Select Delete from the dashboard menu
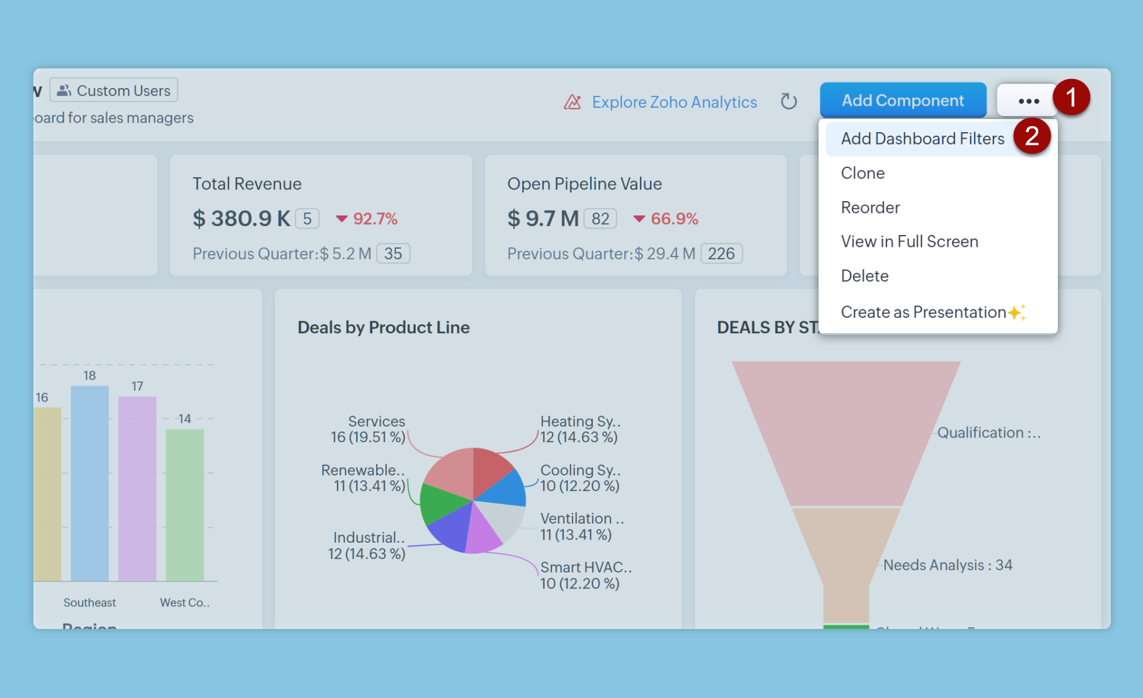This screenshot has width=1143, height=698. 864,276
